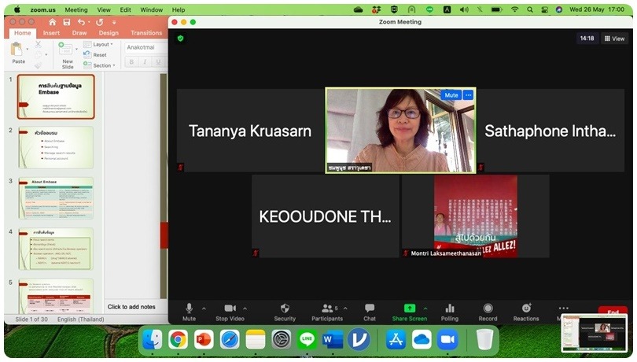Click the blue Mute button on video tile
Screen dimensions: 637x362
point(451,95)
